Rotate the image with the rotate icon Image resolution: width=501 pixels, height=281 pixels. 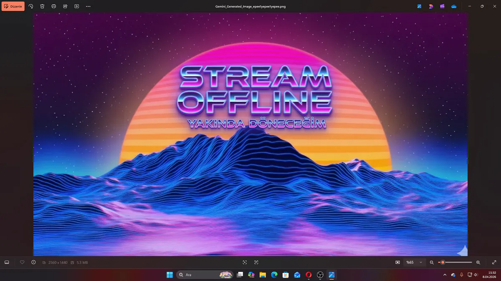[31, 6]
